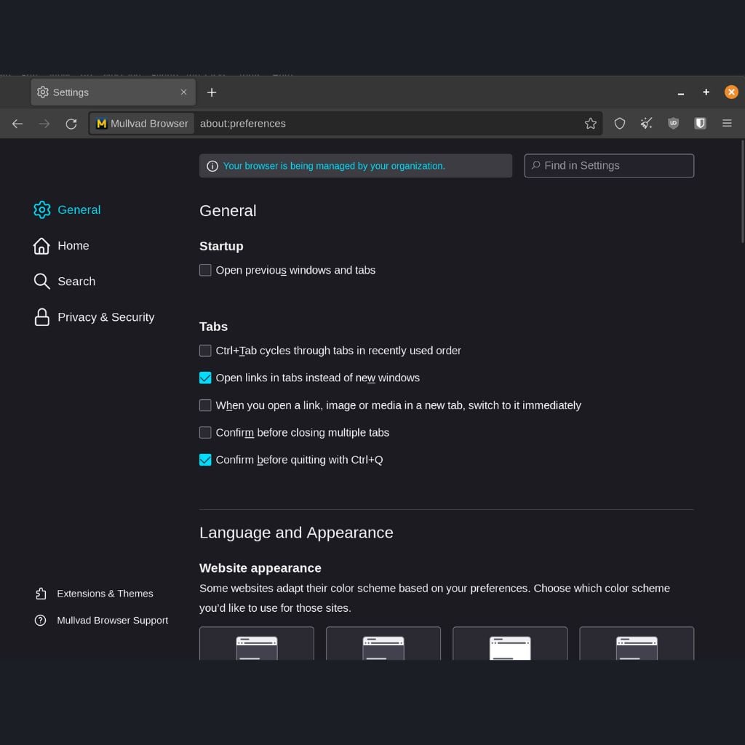Close the browser with orange button
The width and height of the screenshot is (745, 745).
coord(731,92)
